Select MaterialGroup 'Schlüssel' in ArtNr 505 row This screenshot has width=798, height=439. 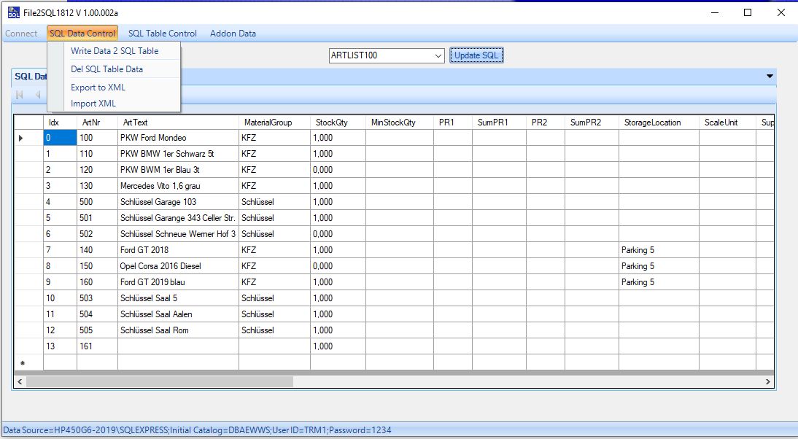coord(274,330)
